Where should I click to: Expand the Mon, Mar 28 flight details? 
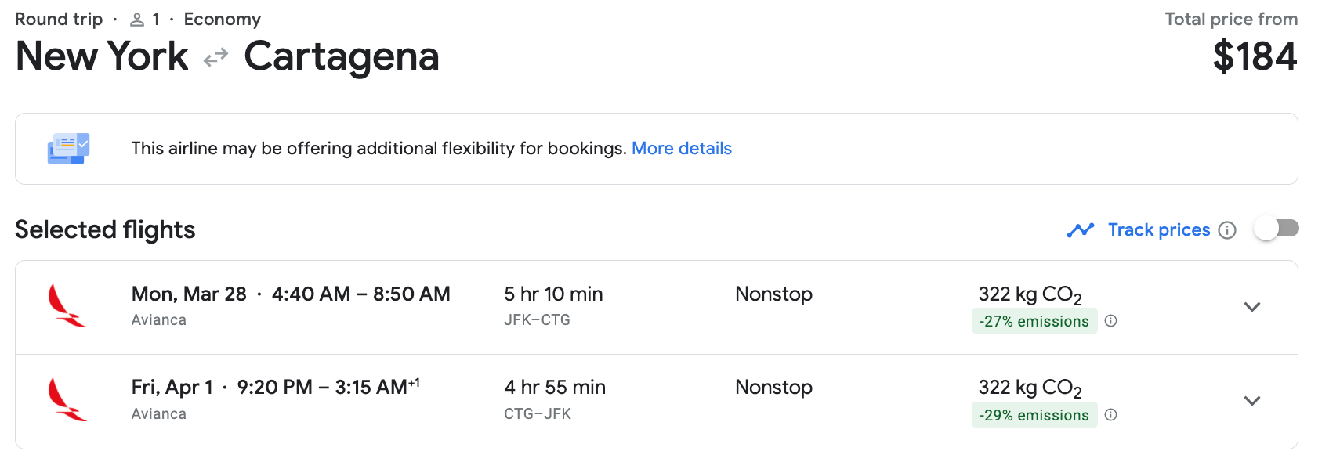coord(1251,307)
